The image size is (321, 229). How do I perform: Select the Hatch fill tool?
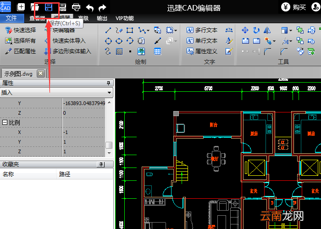pyautogui.click(x=119, y=51)
